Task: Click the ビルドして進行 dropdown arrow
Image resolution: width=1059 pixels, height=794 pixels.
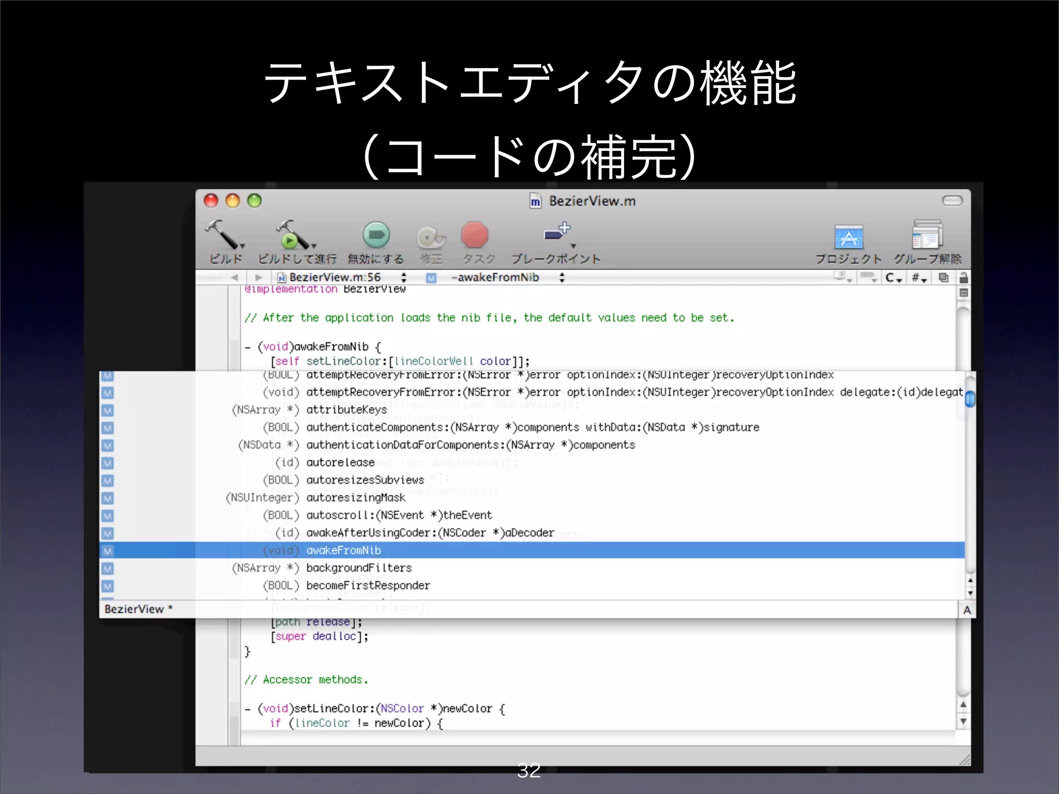Action: click(x=314, y=246)
